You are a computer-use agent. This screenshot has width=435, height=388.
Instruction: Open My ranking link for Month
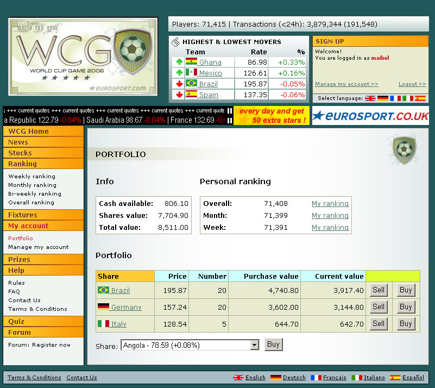[x=330, y=215]
